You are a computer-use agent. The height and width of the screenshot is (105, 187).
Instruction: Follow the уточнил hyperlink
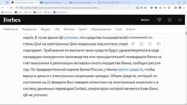[x=71, y=38]
